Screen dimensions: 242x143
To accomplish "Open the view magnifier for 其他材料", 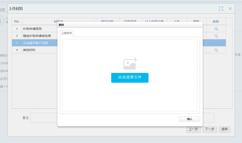I will pyautogui.click(x=216, y=50).
